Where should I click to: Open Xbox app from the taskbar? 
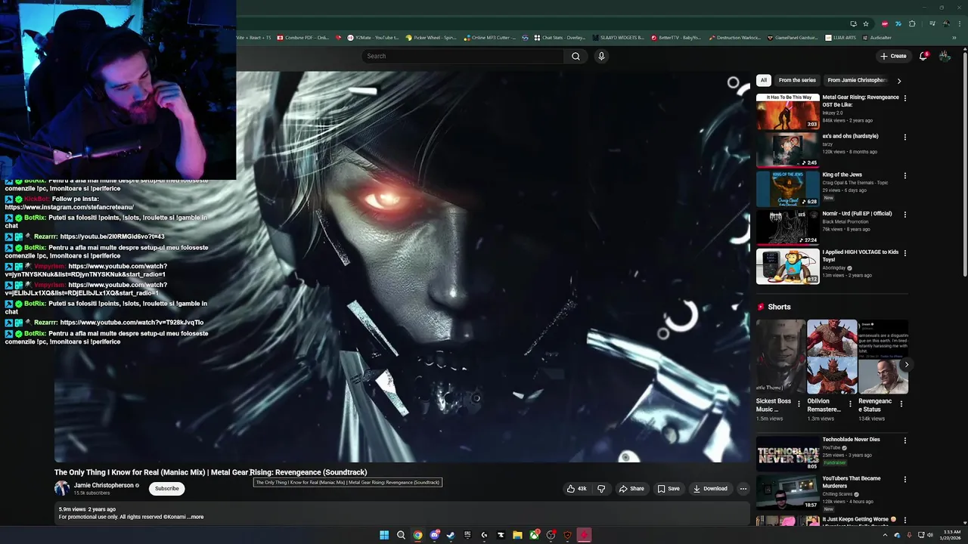534,535
